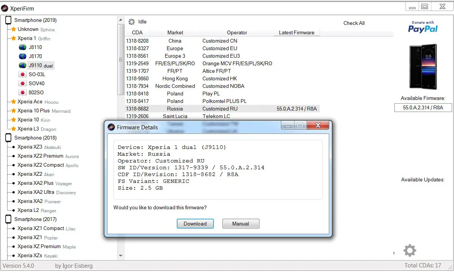Select the 1318-8417 Polkomtel PLUS PL row
The width and height of the screenshot is (454, 273).
click(222, 101)
